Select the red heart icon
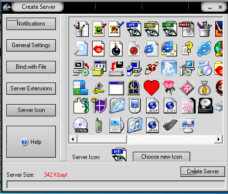The width and height of the screenshot is (228, 194). (x=152, y=88)
